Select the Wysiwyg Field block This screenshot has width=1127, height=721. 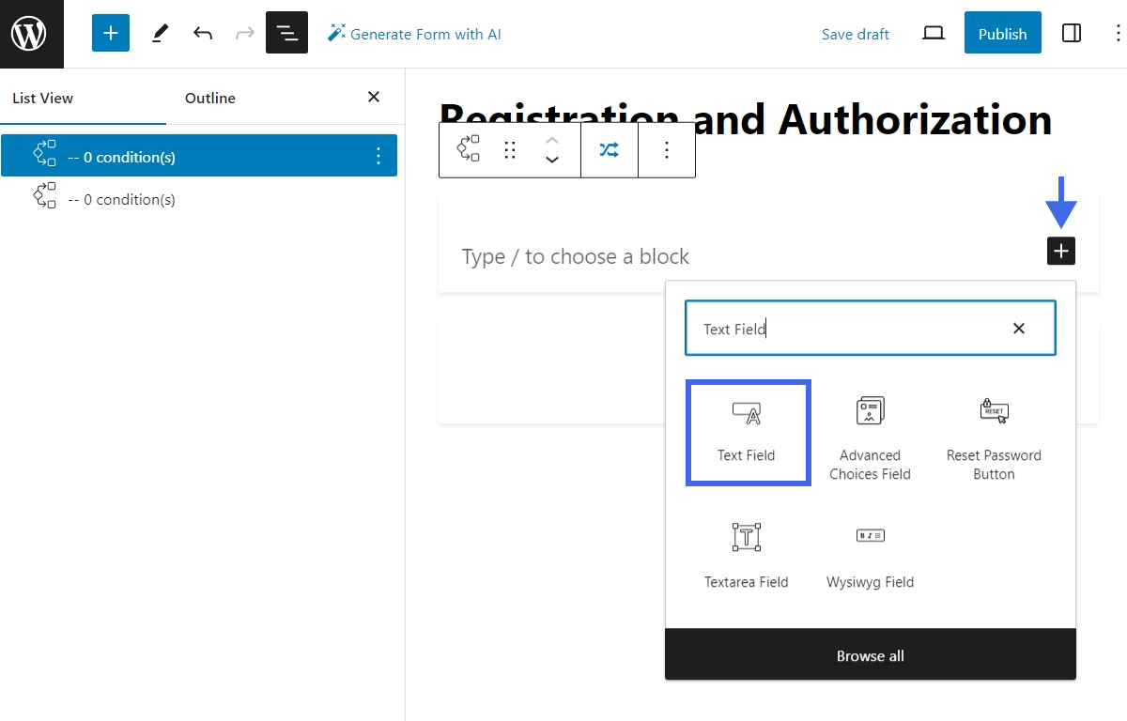tap(870, 554)
